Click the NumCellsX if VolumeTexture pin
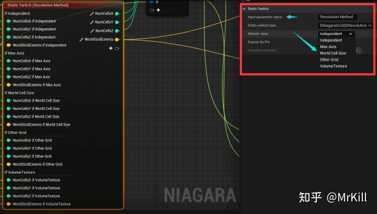 click(9, 180)
